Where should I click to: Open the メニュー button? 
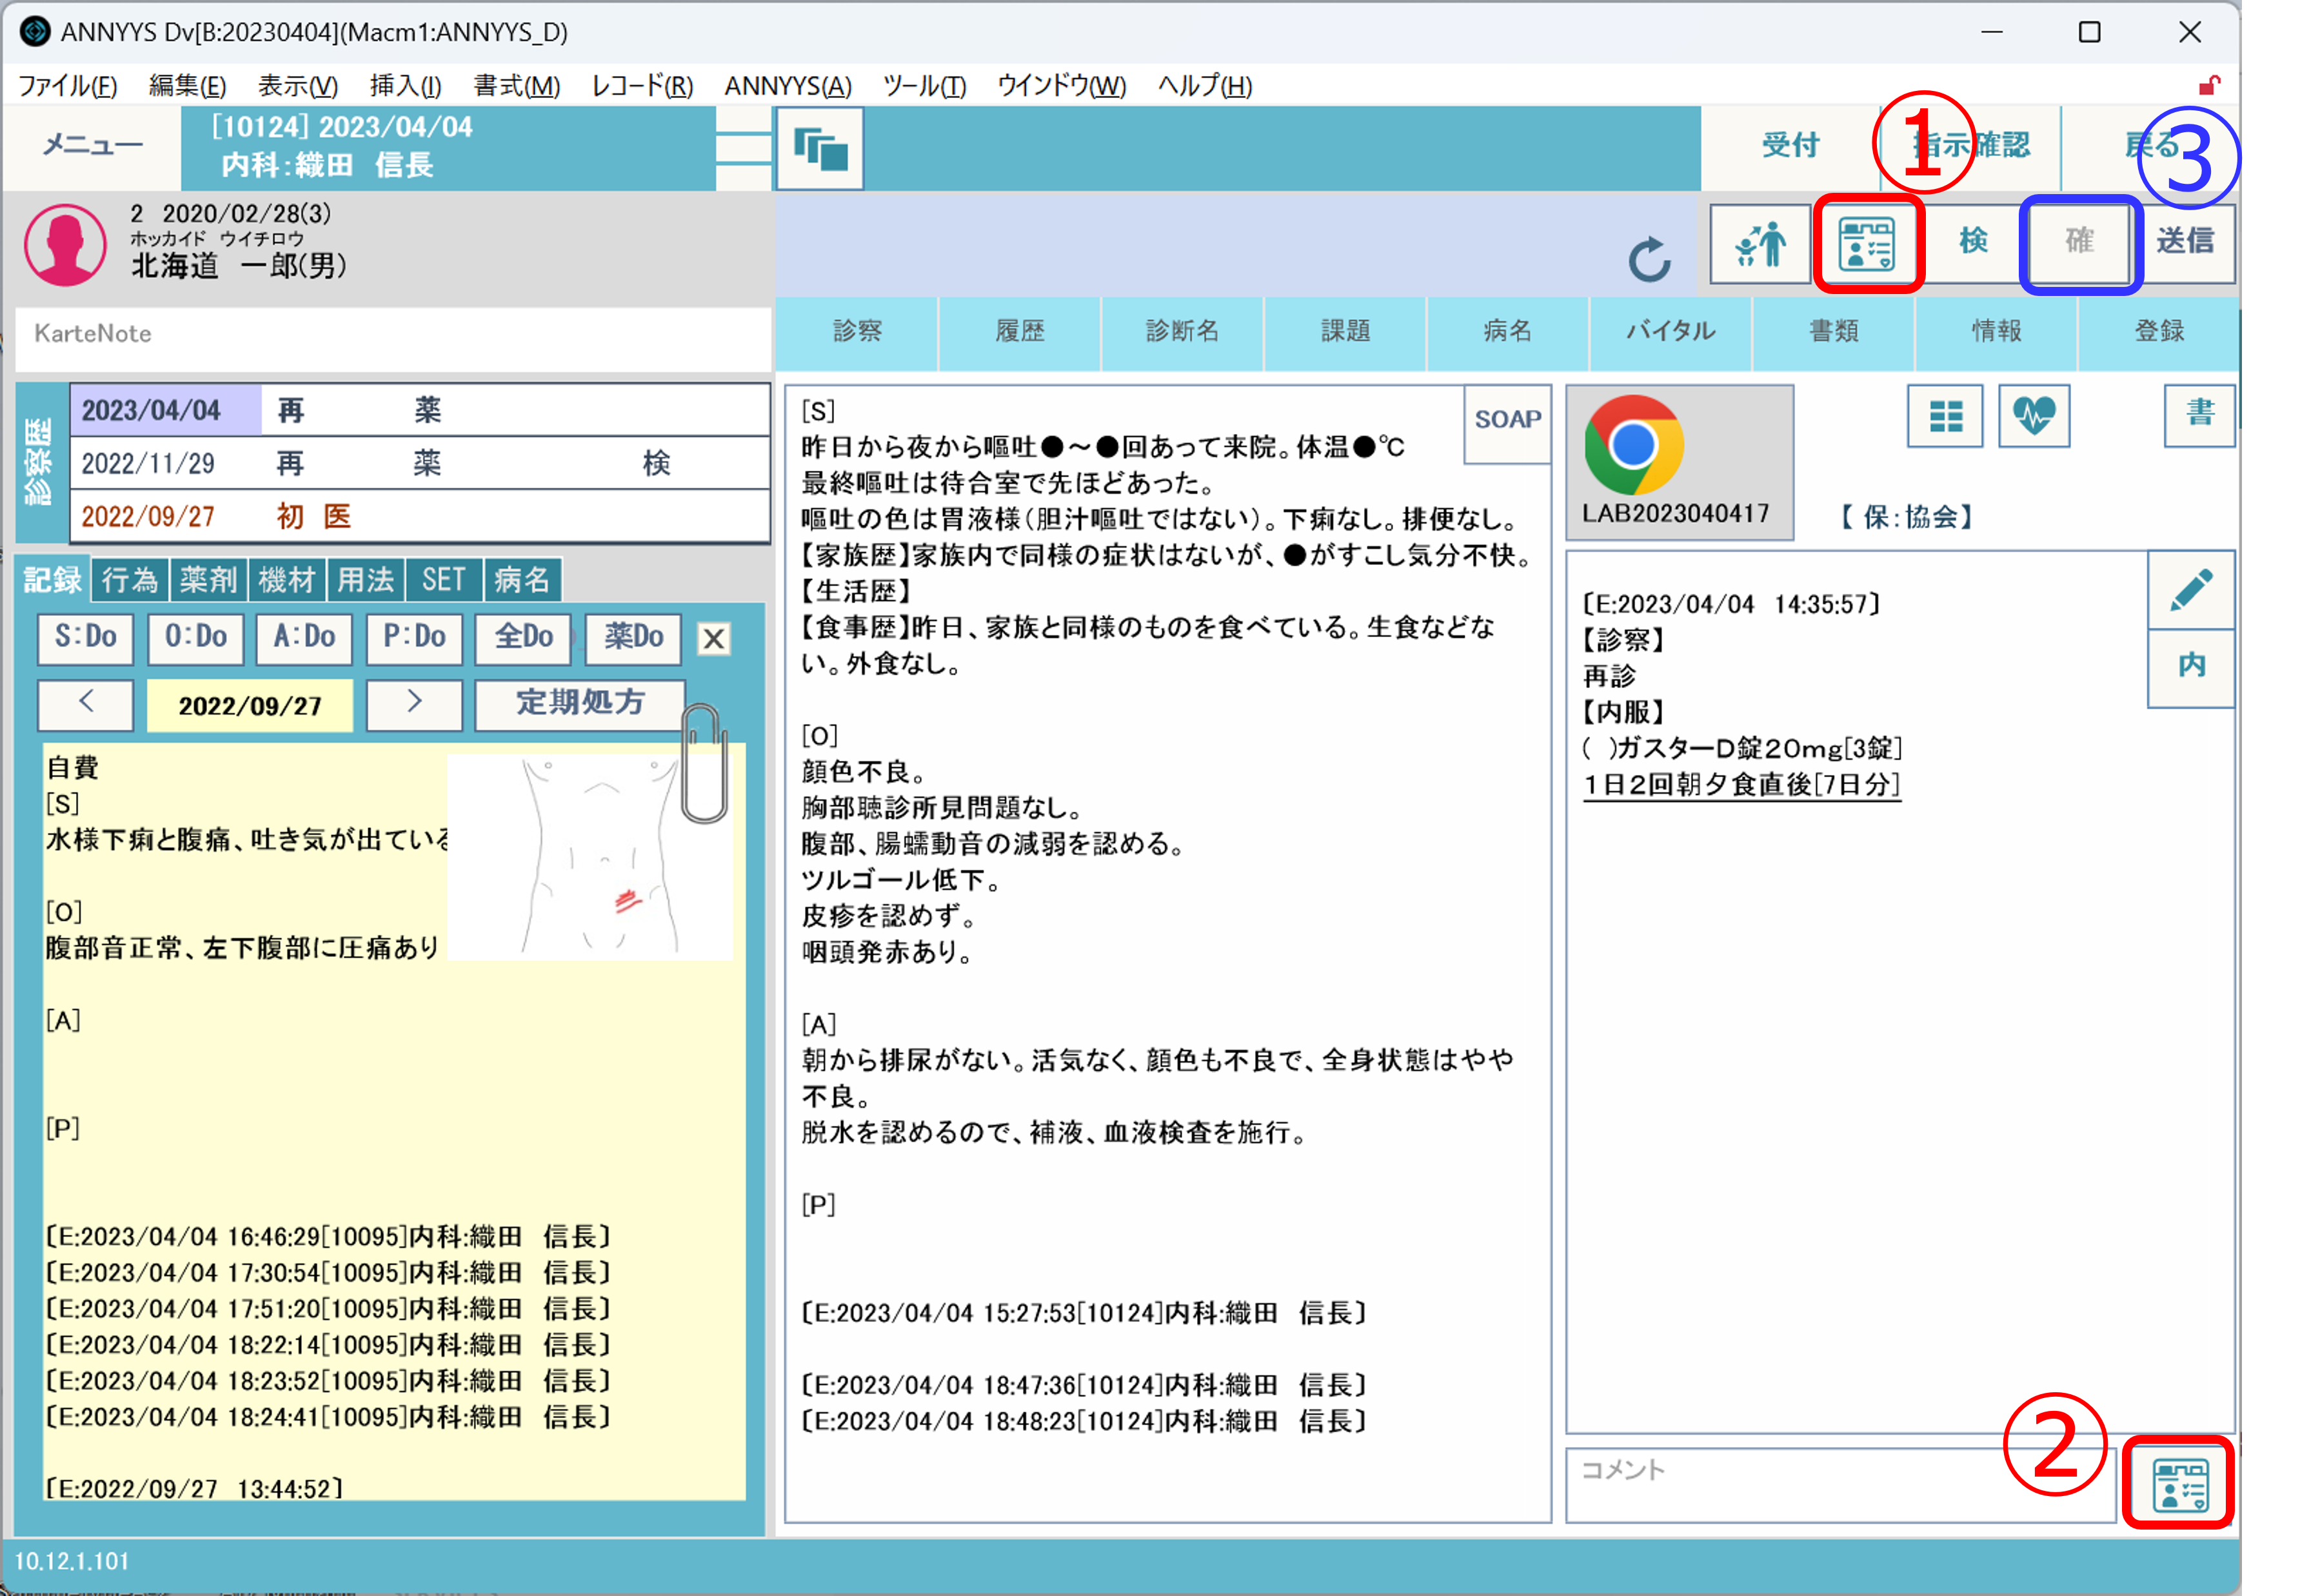pos(92,147)
